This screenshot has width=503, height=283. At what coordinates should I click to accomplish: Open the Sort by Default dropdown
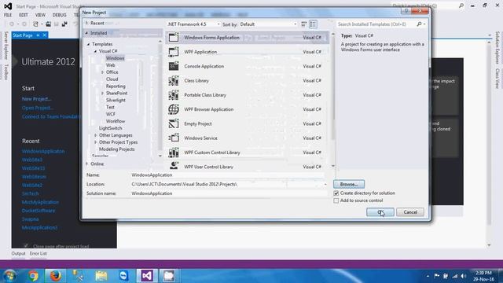296,24
